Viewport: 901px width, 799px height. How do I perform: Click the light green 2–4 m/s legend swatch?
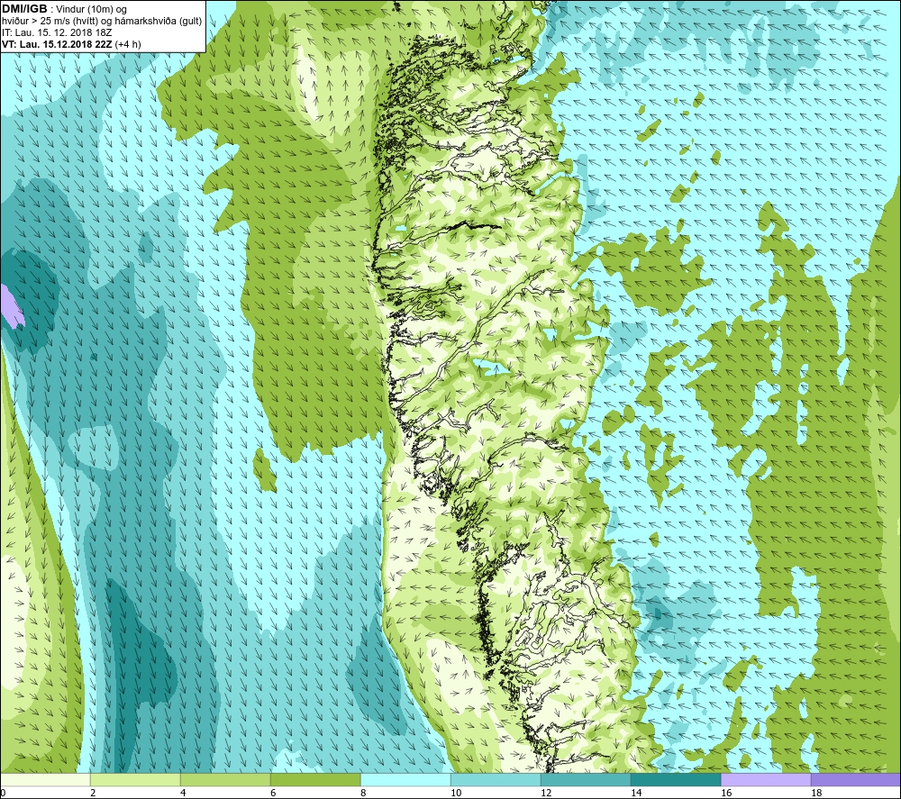(x=135, y=779)
